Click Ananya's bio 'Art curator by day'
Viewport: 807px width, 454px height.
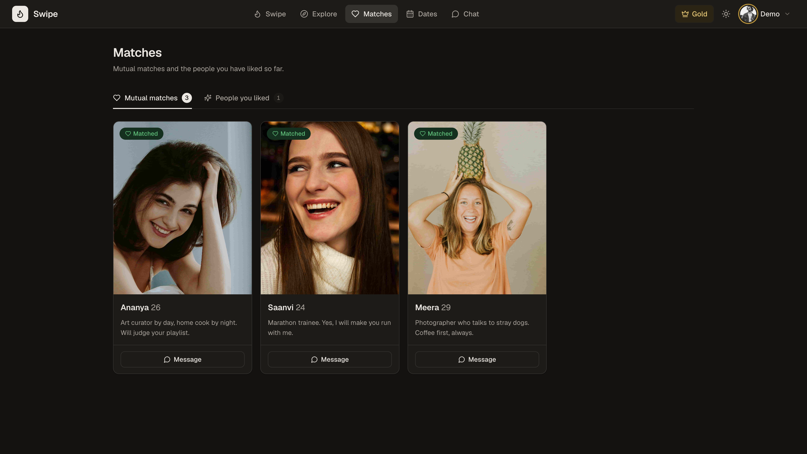point(179,328)
